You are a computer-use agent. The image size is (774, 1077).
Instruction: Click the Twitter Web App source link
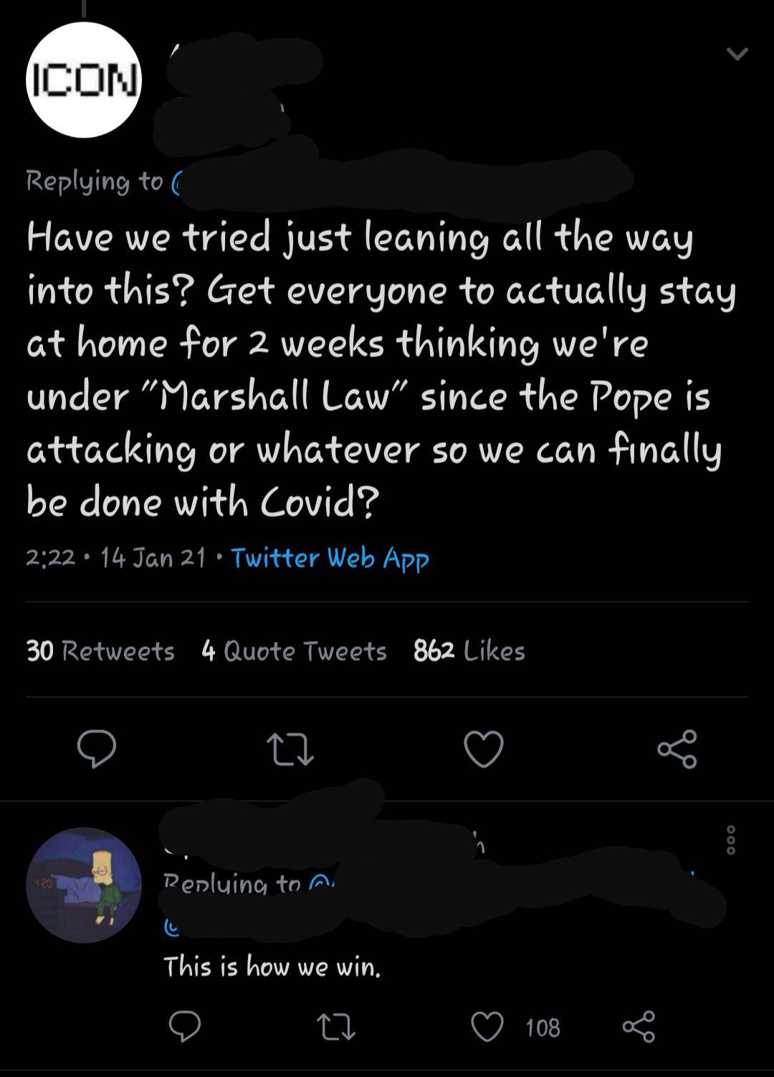(x=330, y=558)
